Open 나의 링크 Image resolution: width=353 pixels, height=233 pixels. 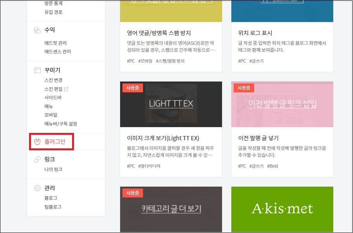click(x=53, y=170)
